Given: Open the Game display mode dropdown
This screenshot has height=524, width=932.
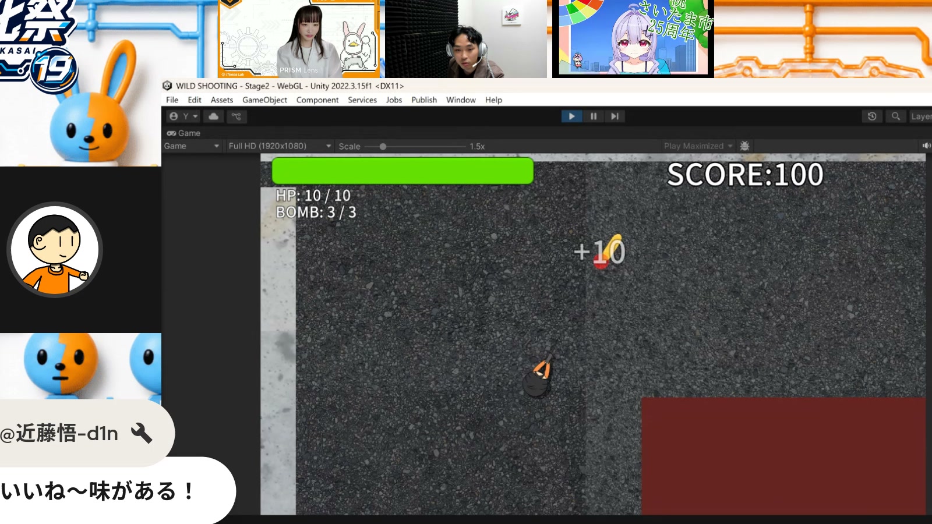Looking at the screenshot, I should (192, 146).
